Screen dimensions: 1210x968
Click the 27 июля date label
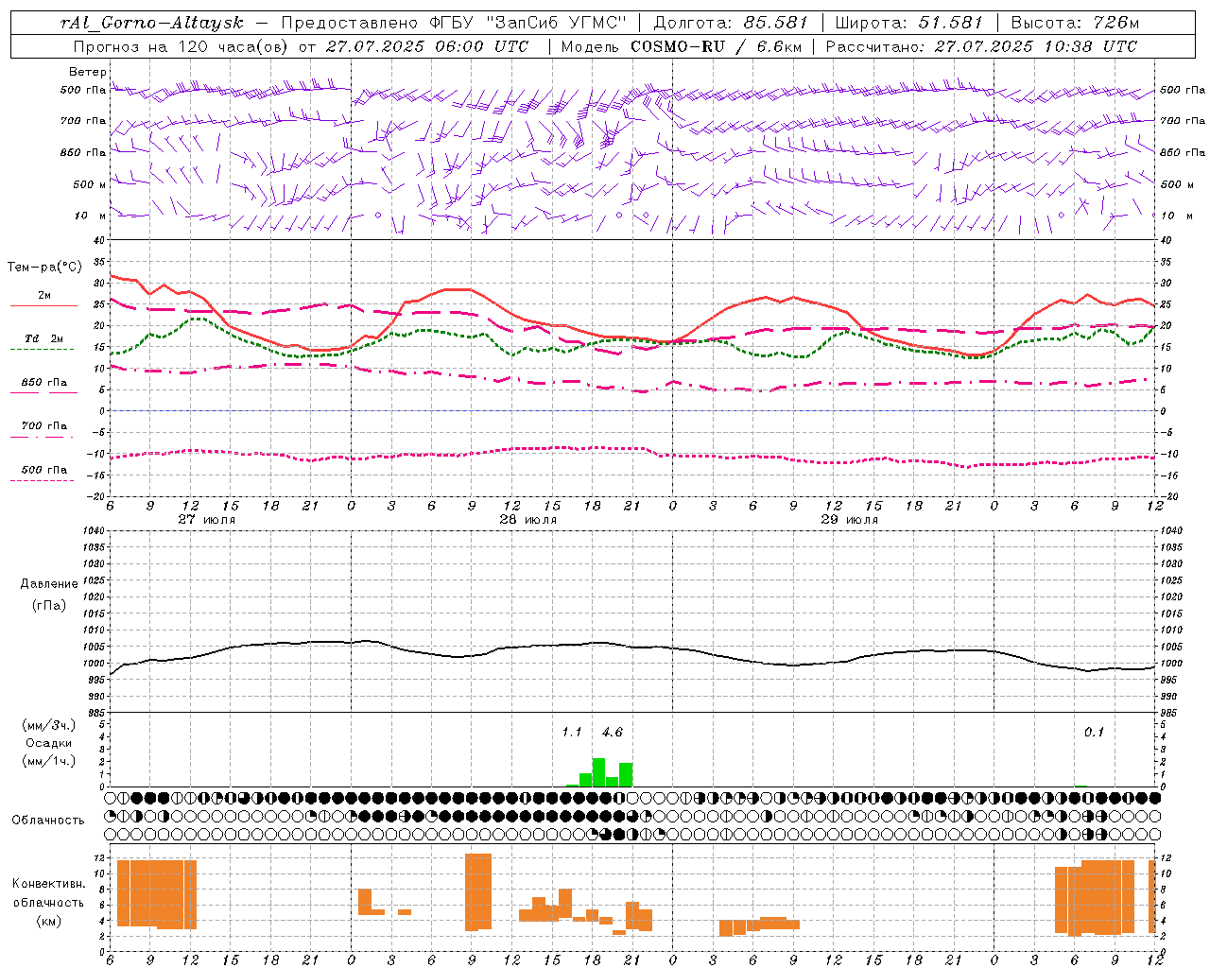(206, 520)
